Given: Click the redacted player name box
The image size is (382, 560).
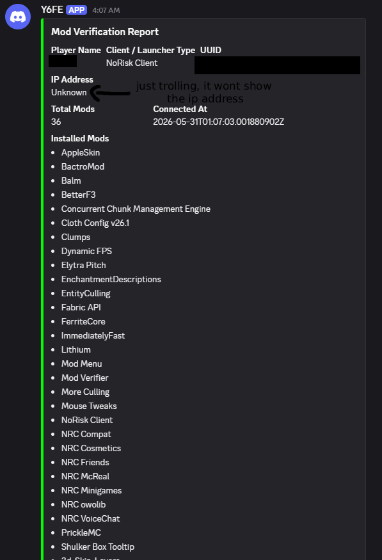Looking at the screenshot, I should point(63,61).
